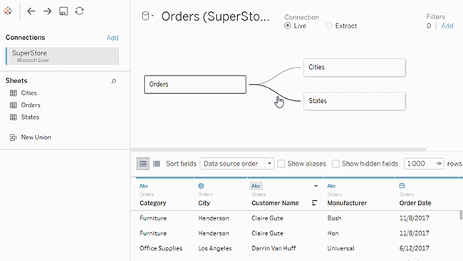463x261 pixels.
Task: Switch to grid preview view icon
Action: point(143,164)
